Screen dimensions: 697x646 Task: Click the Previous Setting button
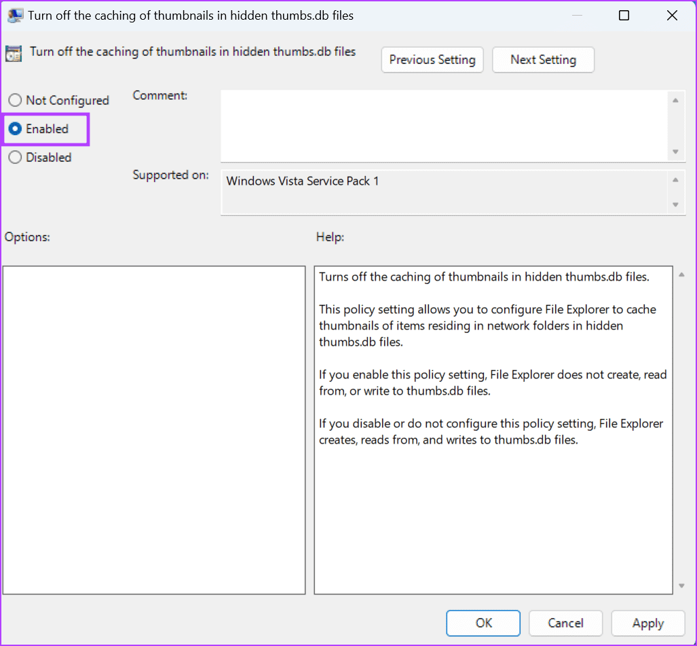(x=432, y=60)
